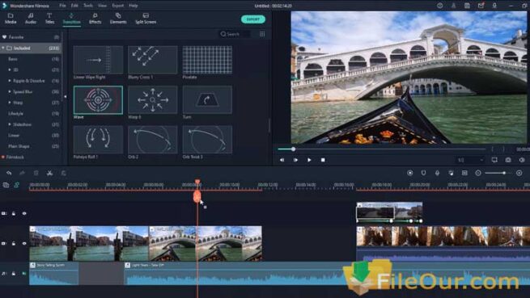Open the Tools menu
The width and height of the screenshot is (530, 298).
88,6
